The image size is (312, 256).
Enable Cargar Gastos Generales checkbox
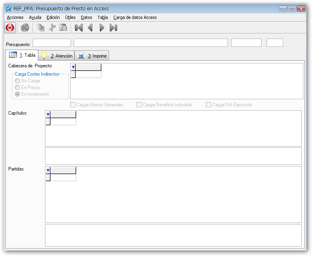coord(73,104)
